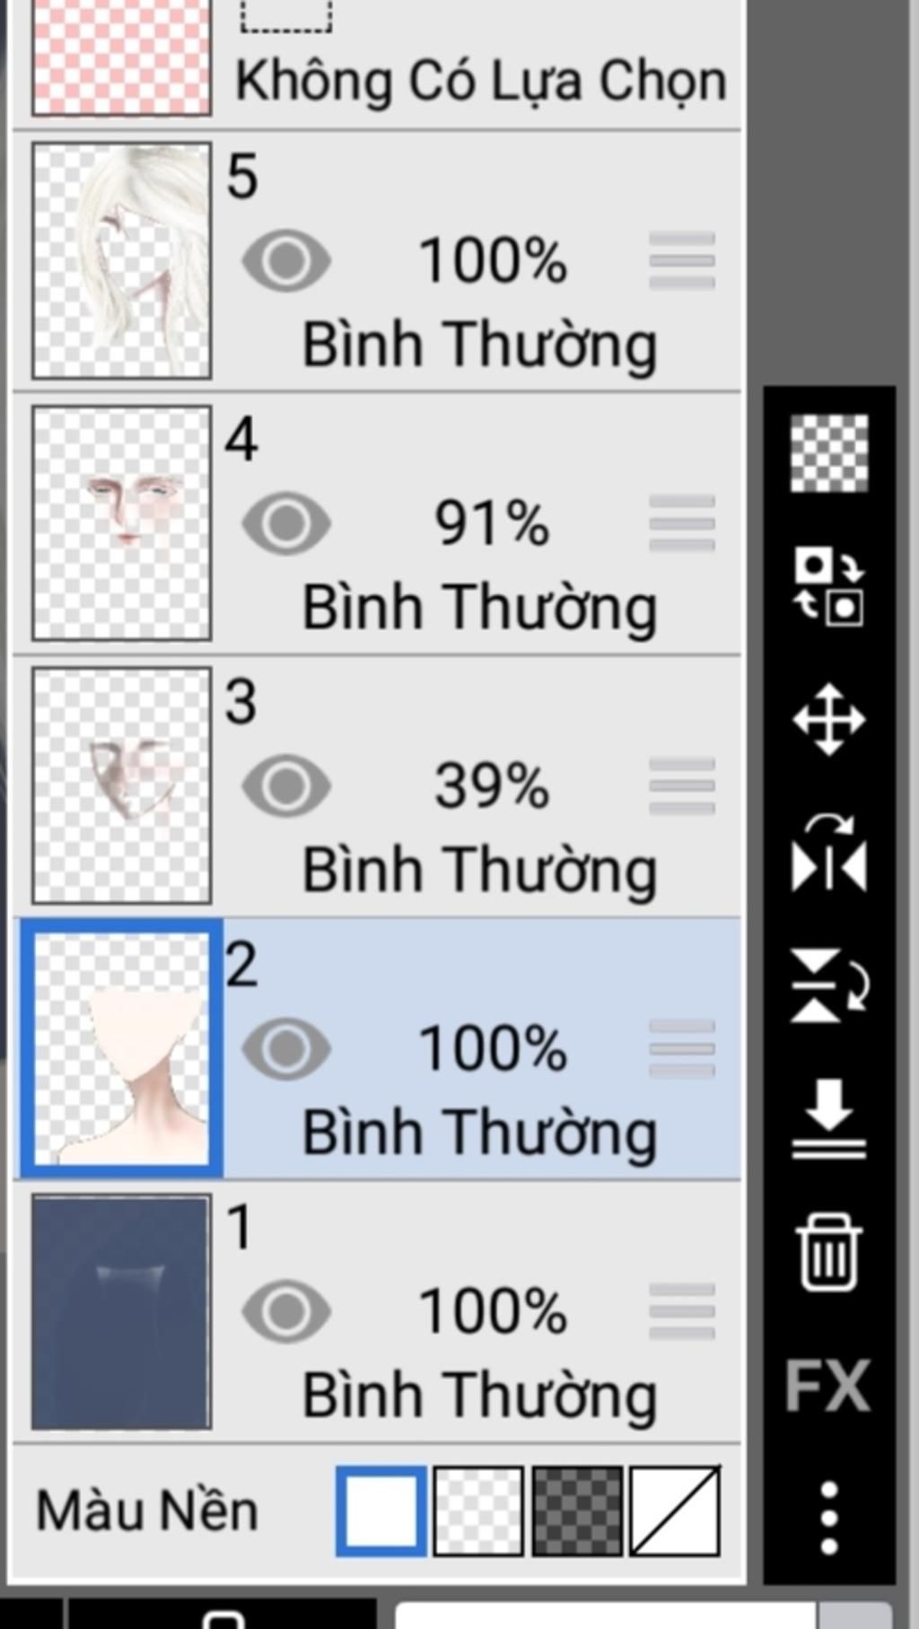This screenshot has height=1629, width=919.
Task: Merge layer down with the arrow icon
Action: click(x=828, y=1118)
